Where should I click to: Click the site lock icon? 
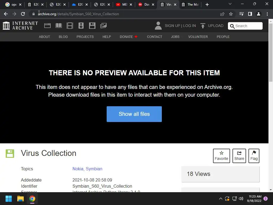tap(34, 14)
